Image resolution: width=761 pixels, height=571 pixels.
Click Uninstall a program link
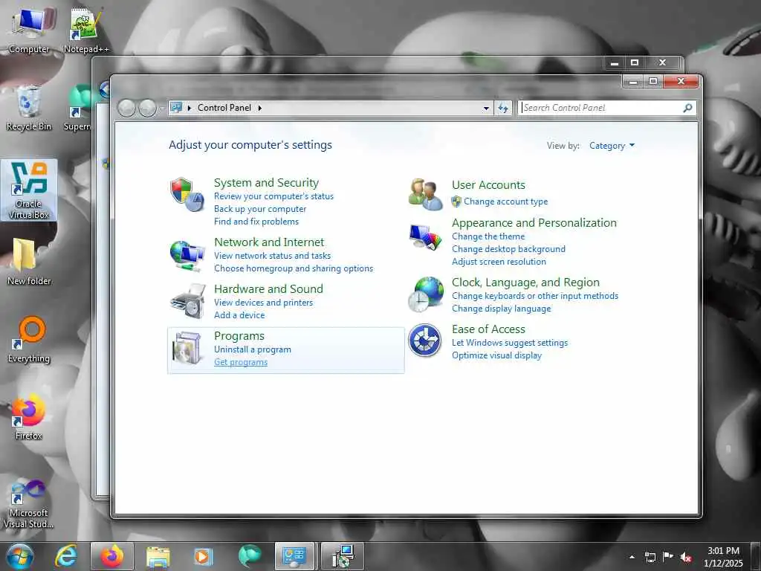tap(253, 349)
